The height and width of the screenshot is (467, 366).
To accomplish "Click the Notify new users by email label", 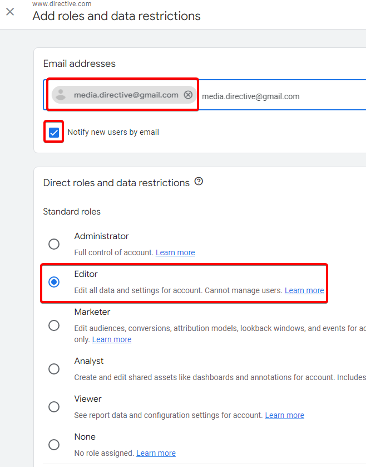I will pyautogui.click(x=113, y=132).
